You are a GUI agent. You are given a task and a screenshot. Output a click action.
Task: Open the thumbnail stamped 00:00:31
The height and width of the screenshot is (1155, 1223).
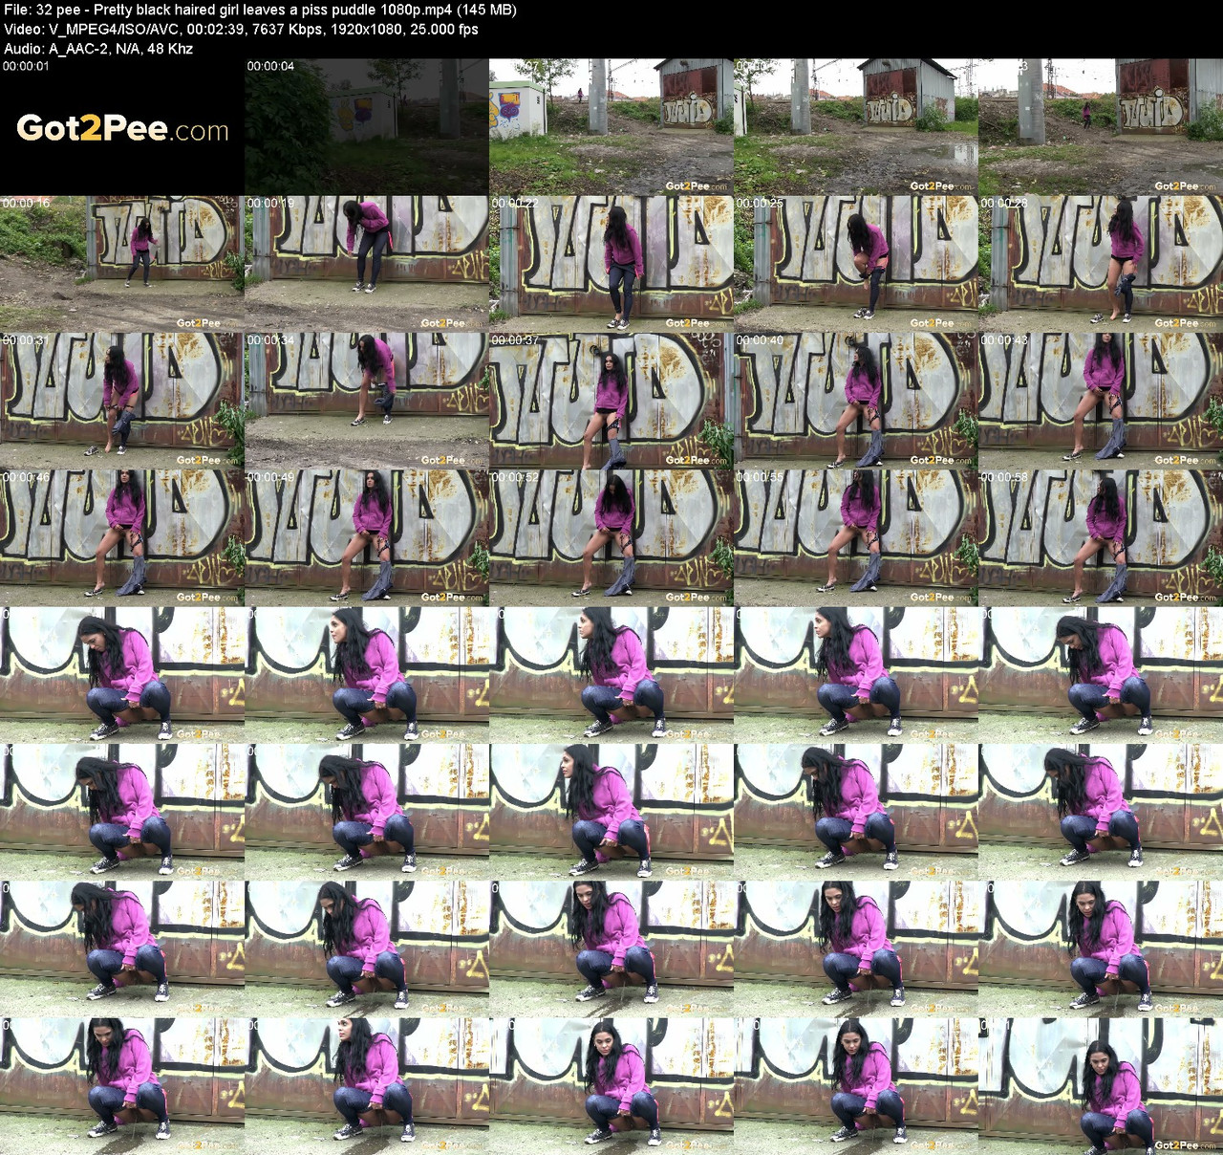(122, 401)
